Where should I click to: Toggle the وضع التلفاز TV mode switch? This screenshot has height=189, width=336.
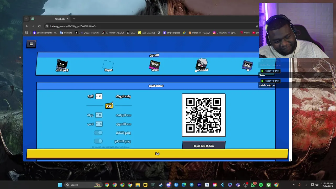click(98, 133)
